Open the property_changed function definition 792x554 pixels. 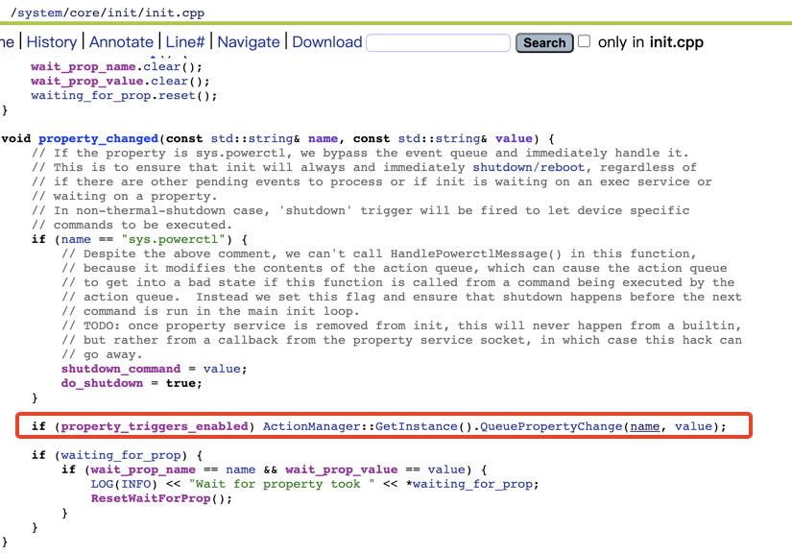(99, 138)
